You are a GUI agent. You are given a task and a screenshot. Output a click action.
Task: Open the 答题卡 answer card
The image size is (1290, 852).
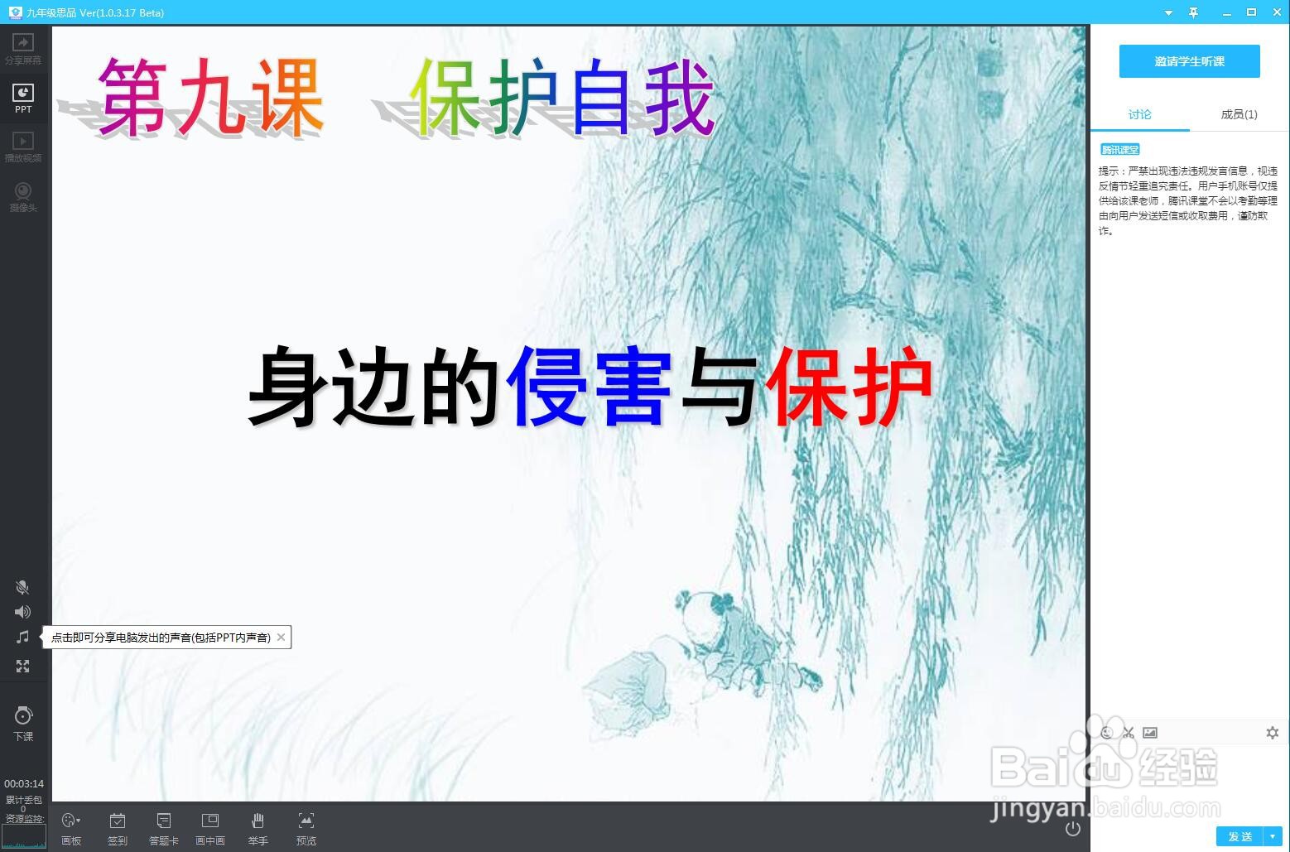click(164, 828)
